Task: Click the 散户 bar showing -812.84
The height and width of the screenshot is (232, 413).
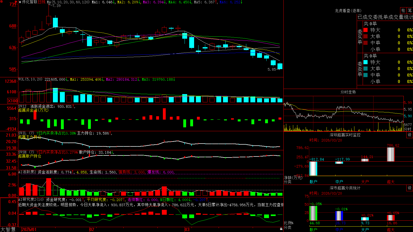Action: click(313, 169)
